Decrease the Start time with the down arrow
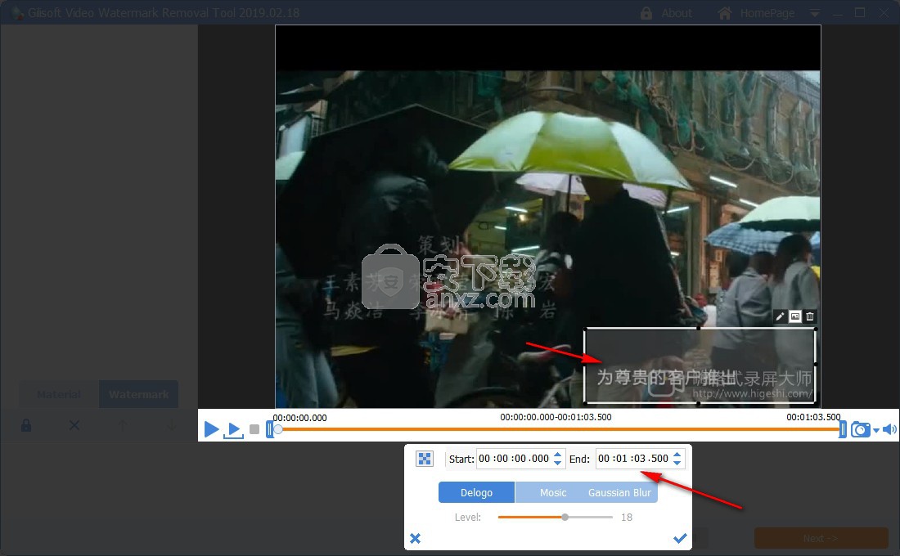The image size is (900, 556). click(x=557, y=463)
